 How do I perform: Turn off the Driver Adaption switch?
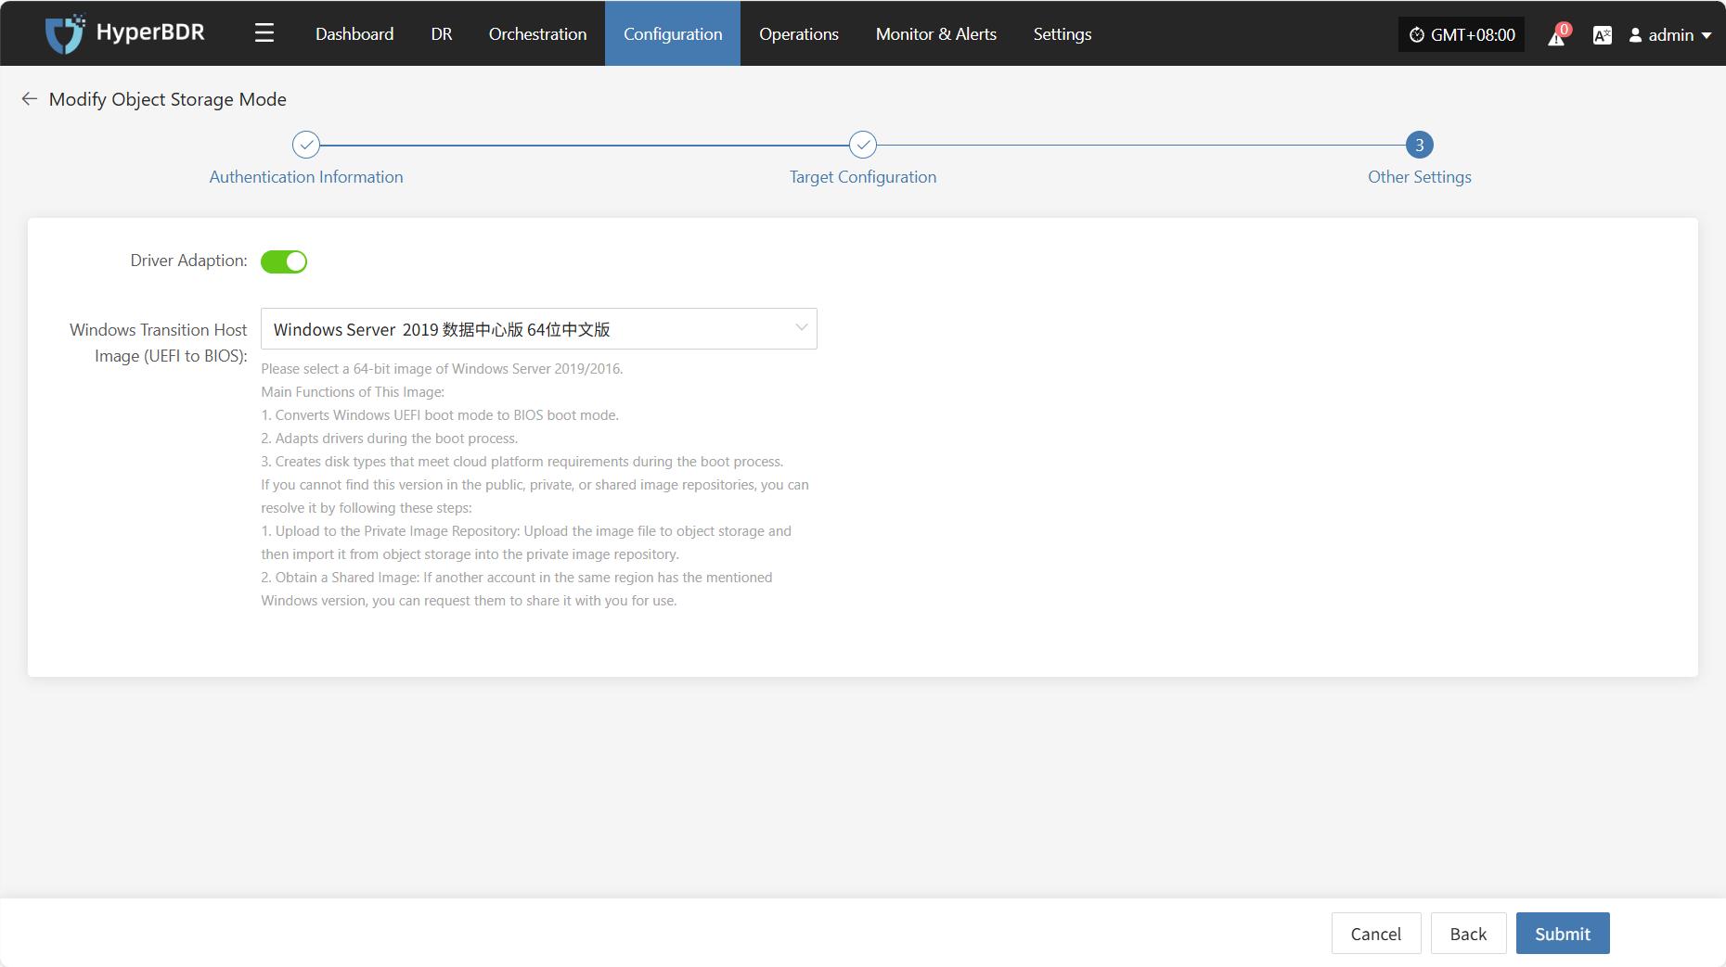(x=284, y=261)
